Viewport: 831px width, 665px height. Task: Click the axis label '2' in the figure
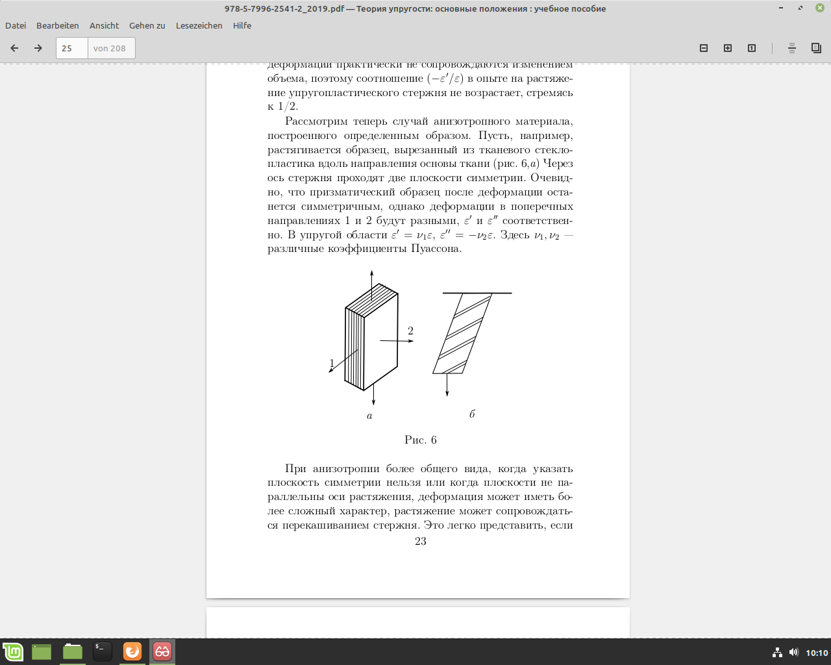click(x=410, y=331)
